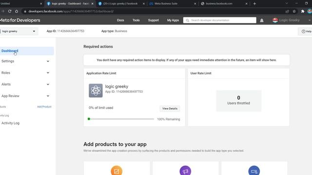Click the "App type: Business" text

point(114,31)
